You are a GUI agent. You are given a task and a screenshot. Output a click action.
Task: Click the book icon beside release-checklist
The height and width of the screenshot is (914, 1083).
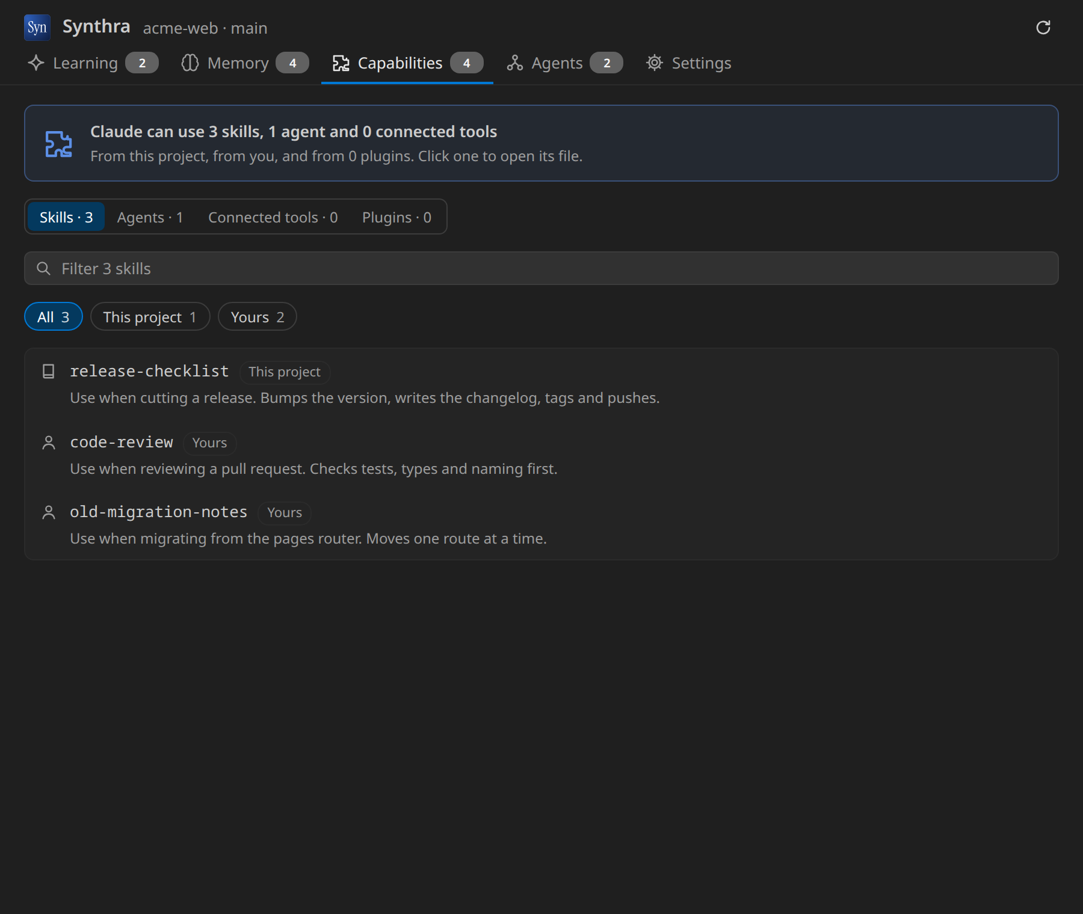click(49, 372)
